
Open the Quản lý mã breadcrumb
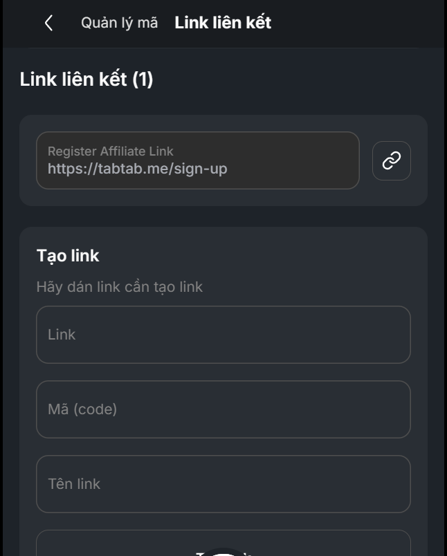point(119,23)
